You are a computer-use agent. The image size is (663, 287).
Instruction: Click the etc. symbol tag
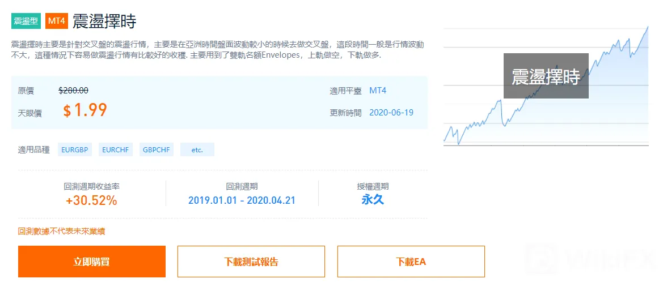[x=197, y=149]
